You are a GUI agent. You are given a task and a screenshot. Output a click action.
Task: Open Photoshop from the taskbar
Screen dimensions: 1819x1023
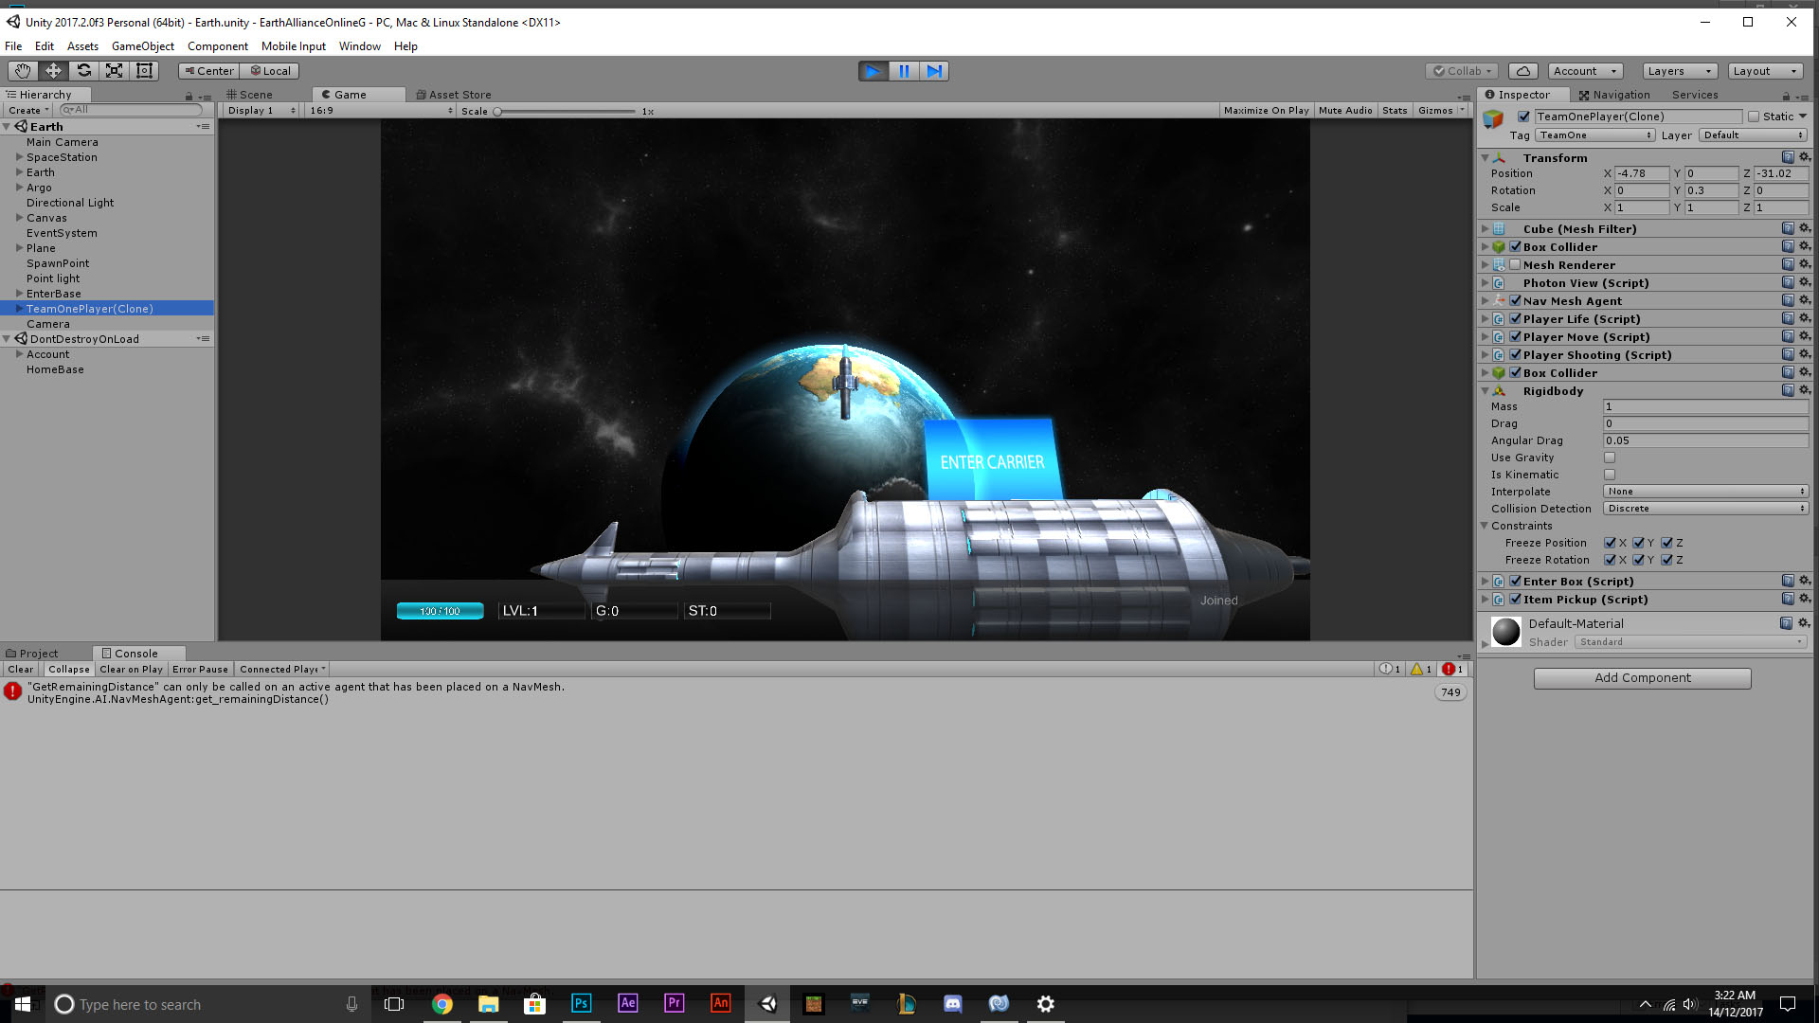pos(581,1004)
